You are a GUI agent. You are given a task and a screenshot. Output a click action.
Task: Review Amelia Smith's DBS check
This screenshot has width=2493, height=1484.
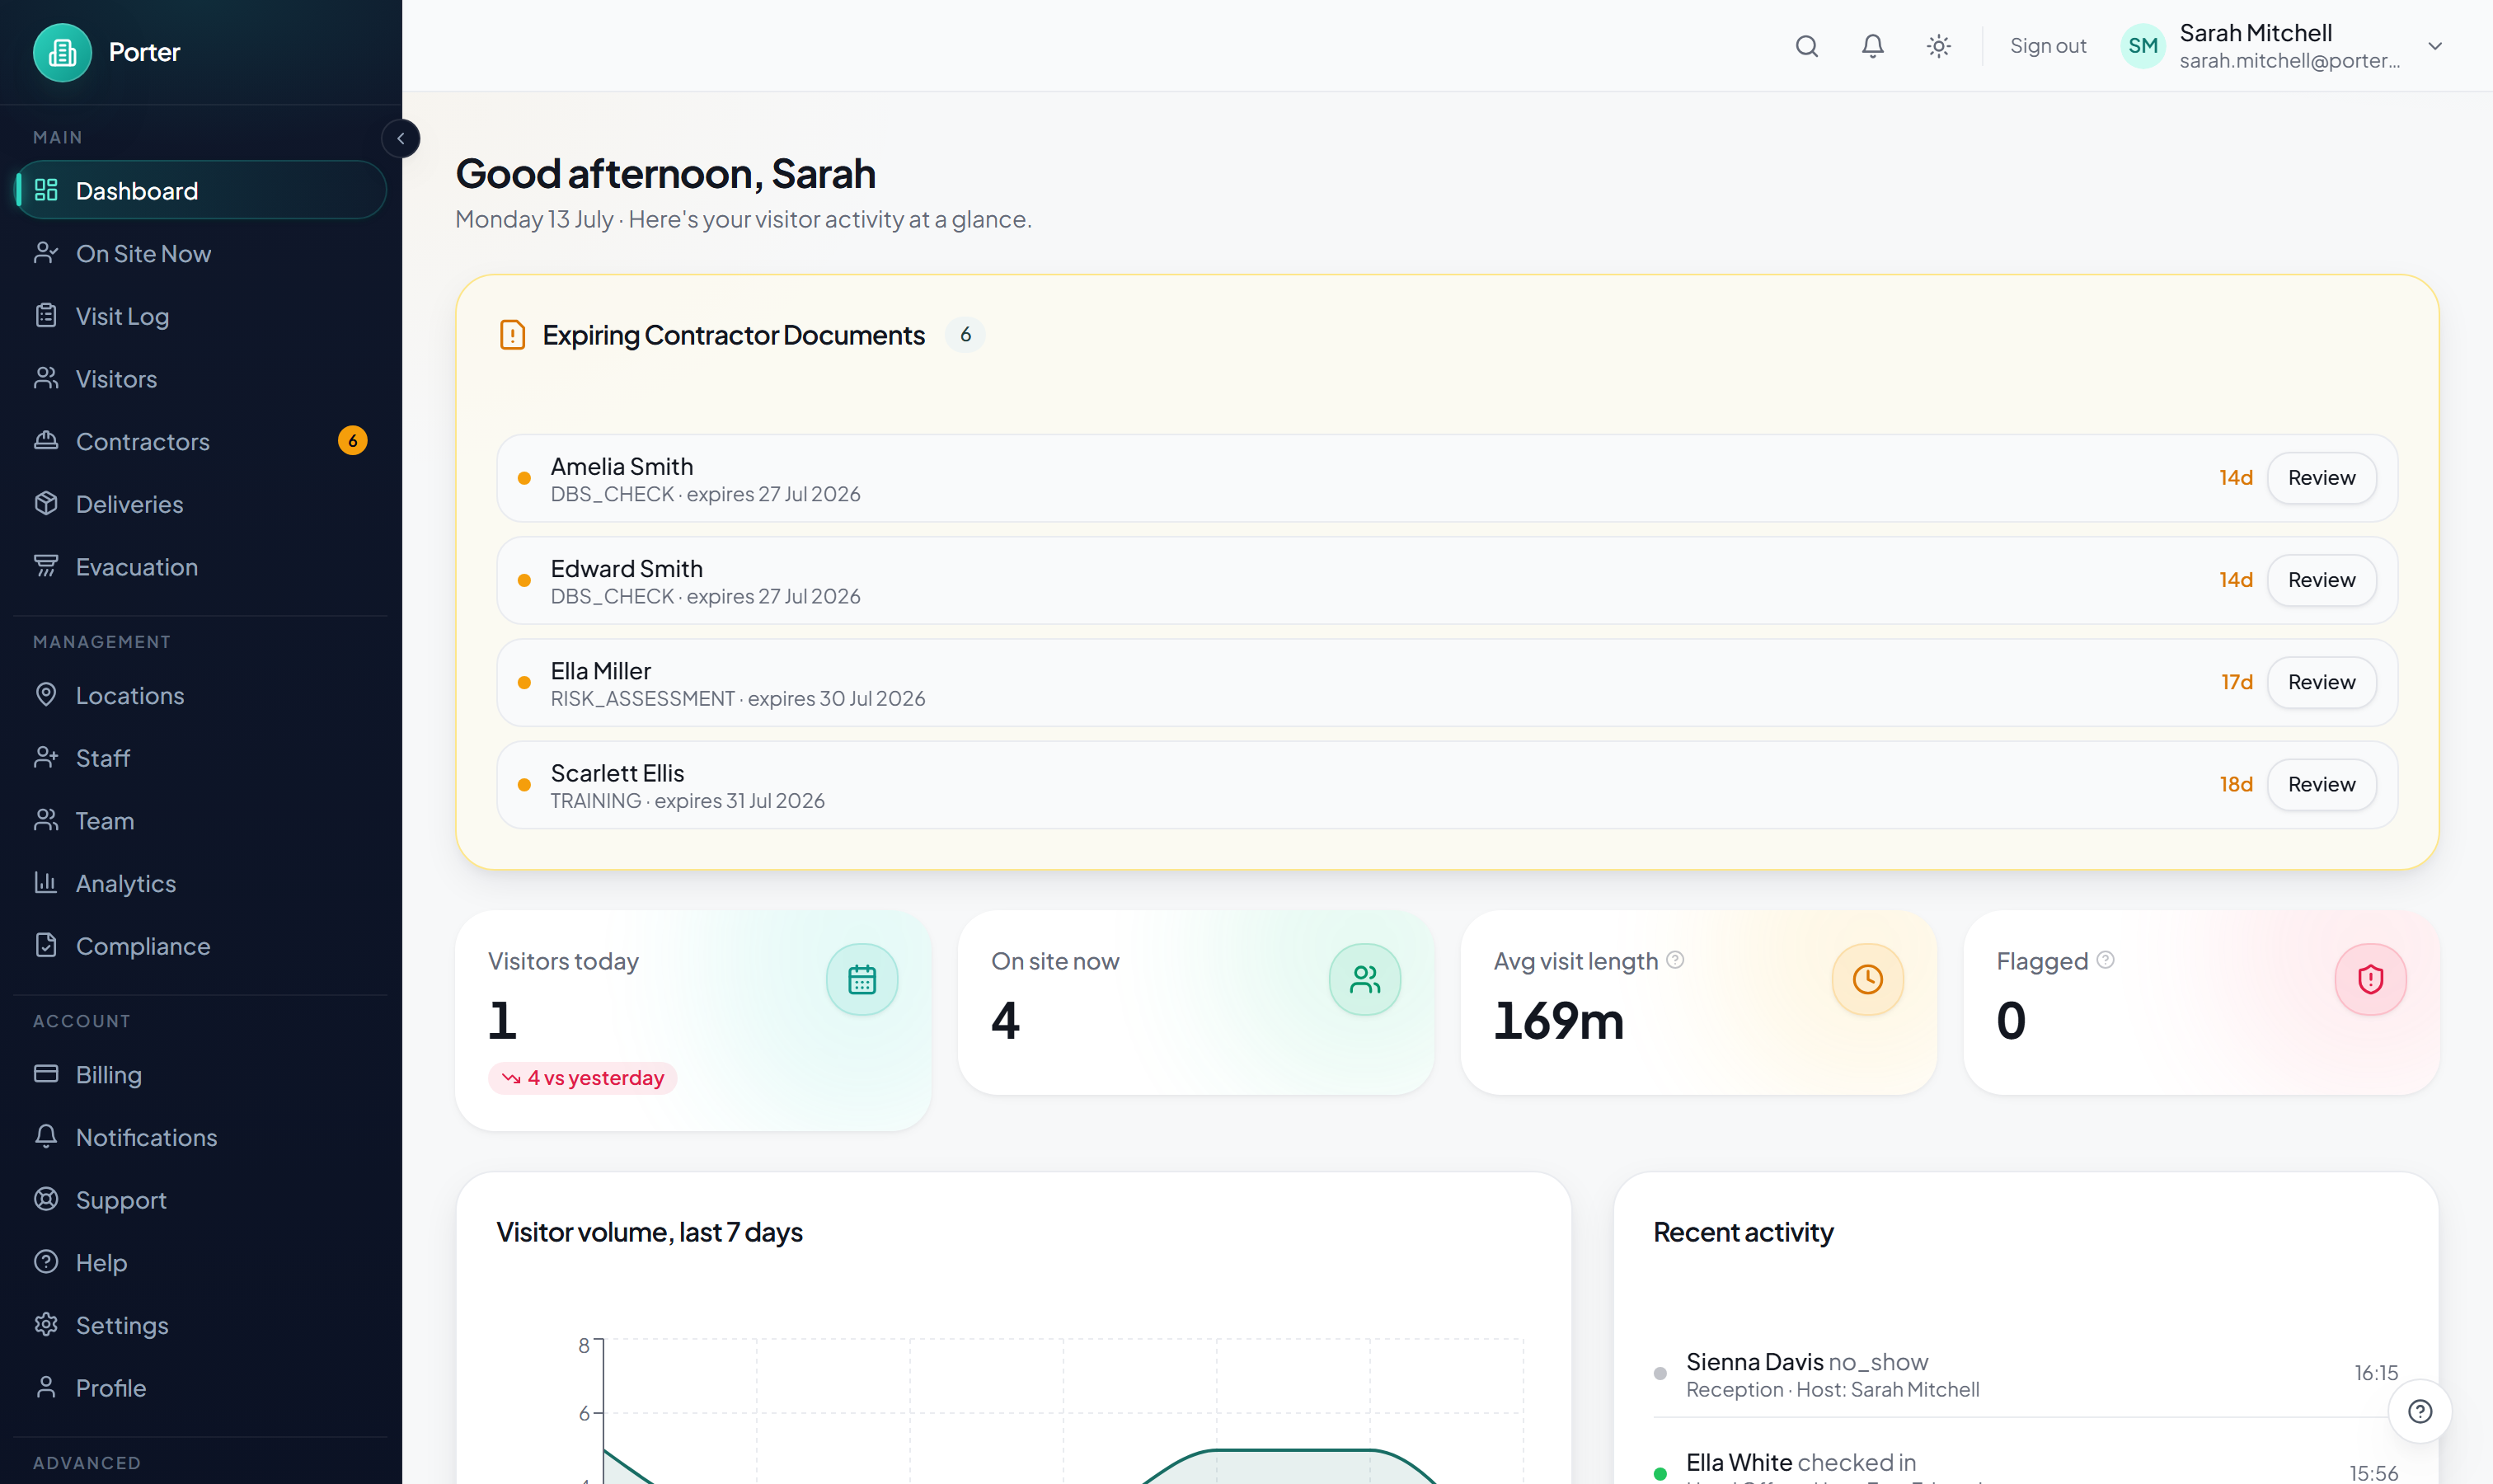click(x=2321, y=478)
